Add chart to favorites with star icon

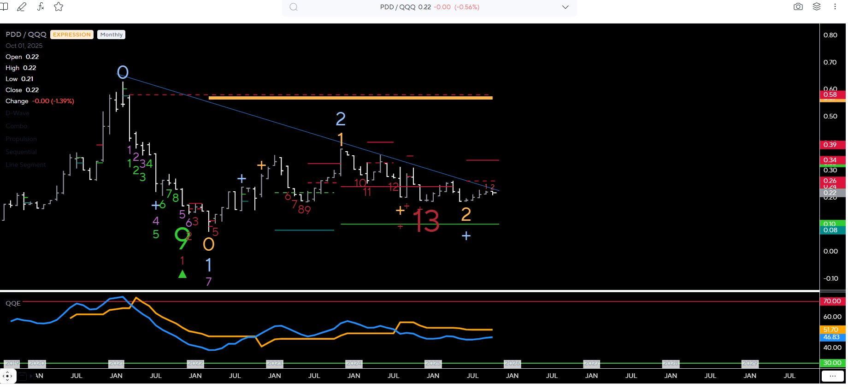coord(59,7)
